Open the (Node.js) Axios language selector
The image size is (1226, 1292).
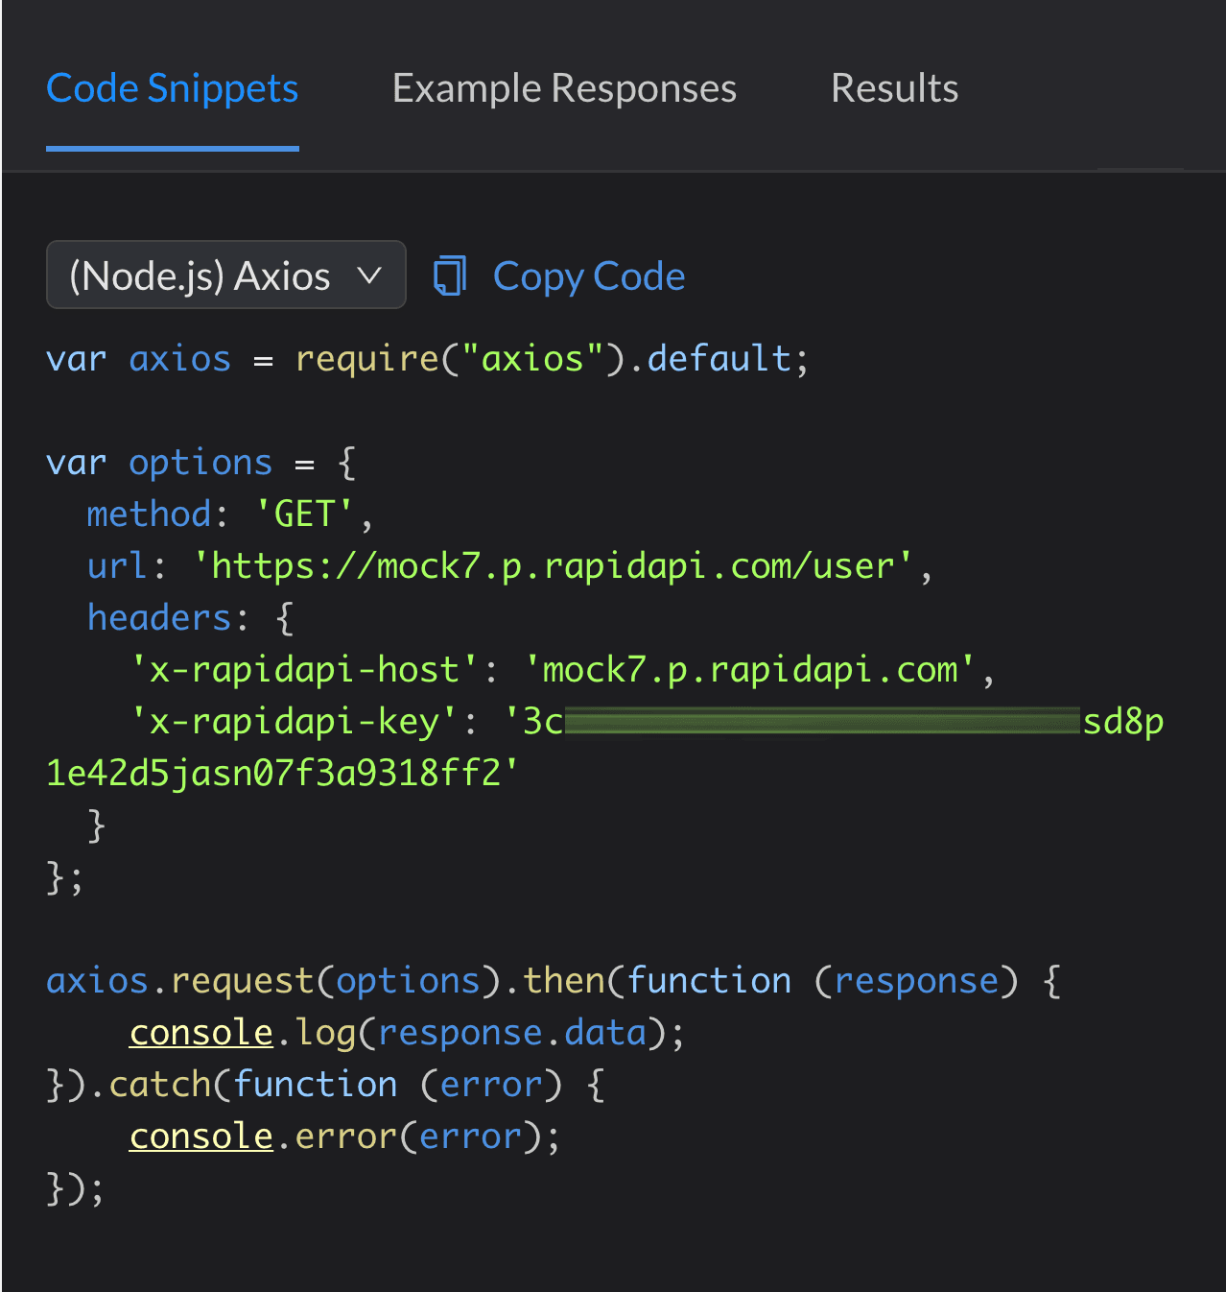point(225,275)
